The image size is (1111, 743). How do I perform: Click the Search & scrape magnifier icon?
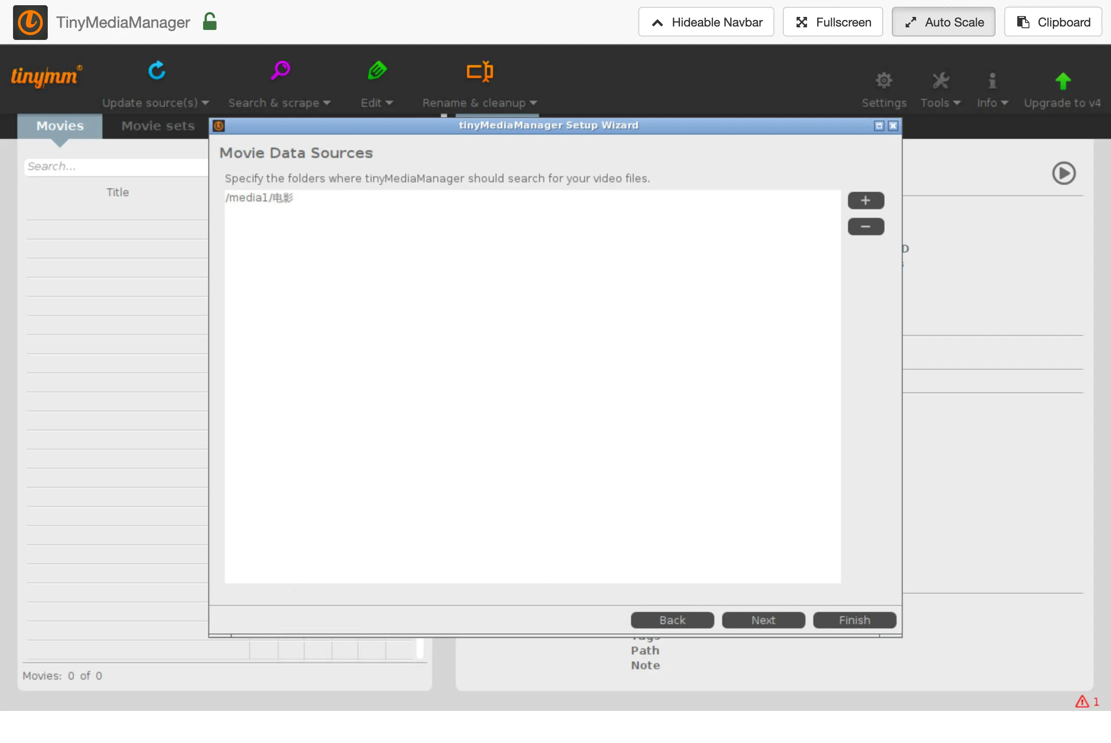click(280, 71)
